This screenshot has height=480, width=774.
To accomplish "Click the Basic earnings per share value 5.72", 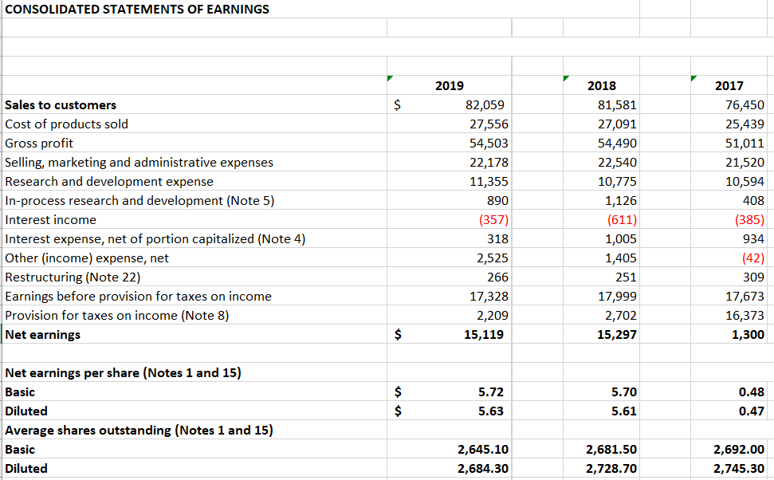I will 489,391.
